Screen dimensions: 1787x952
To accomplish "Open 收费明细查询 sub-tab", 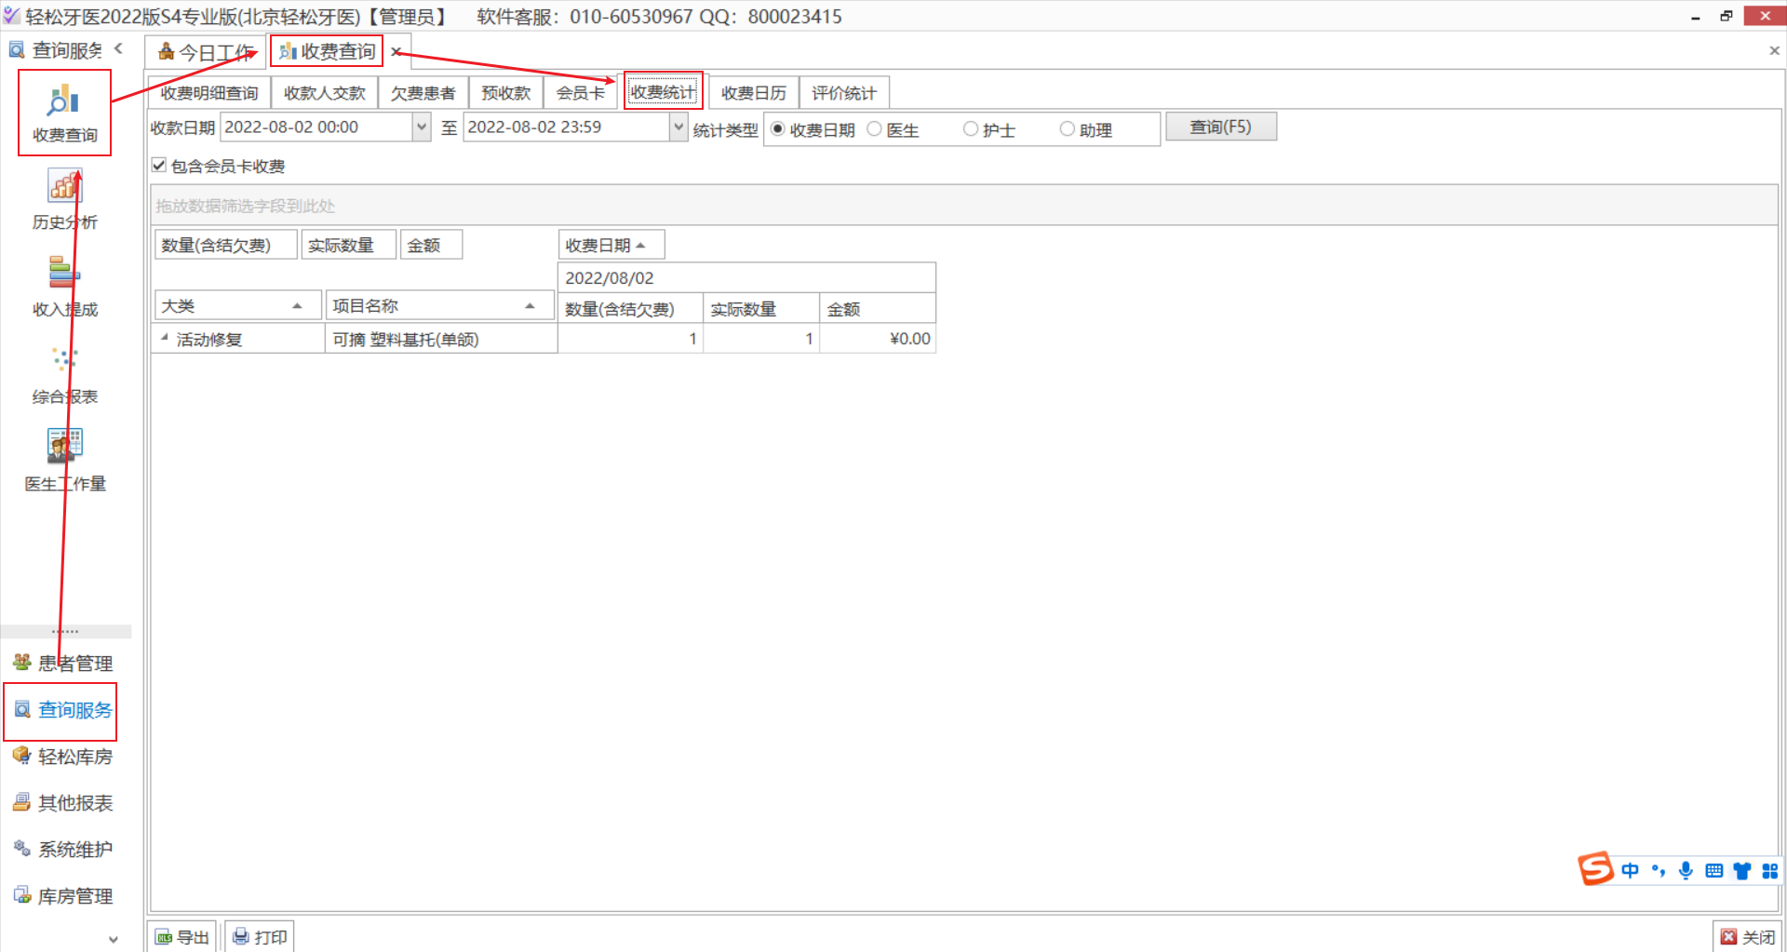I will point(209,93).
